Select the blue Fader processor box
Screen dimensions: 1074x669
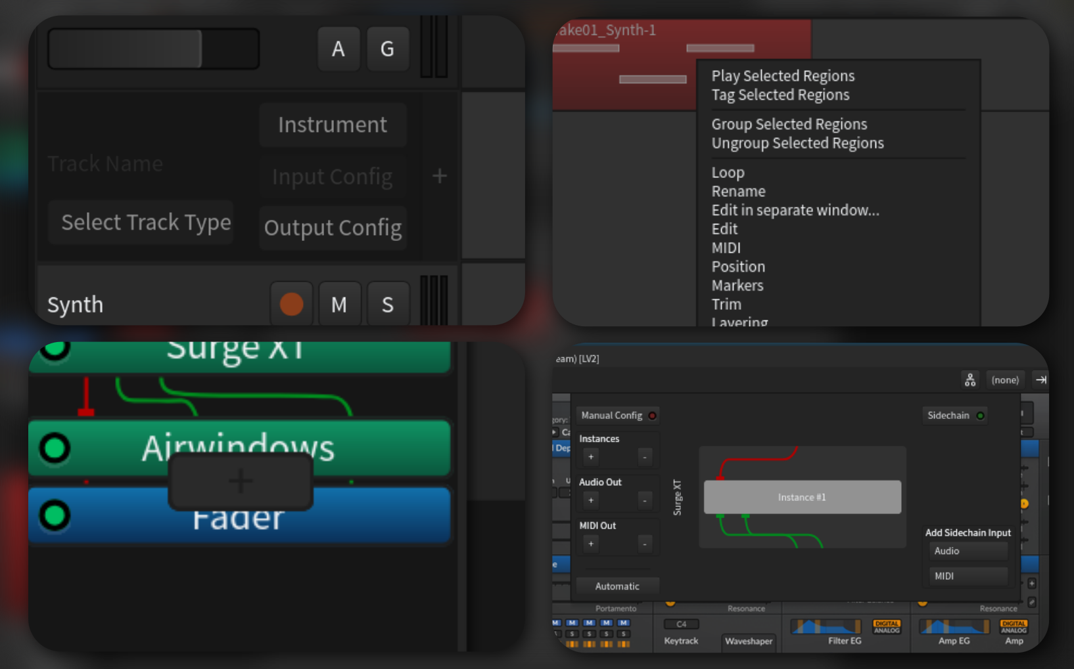pos(240,515)
